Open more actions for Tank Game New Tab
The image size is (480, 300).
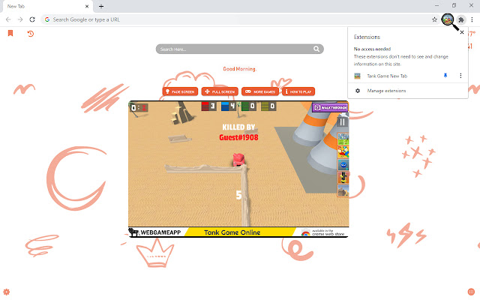click(460, 76)
